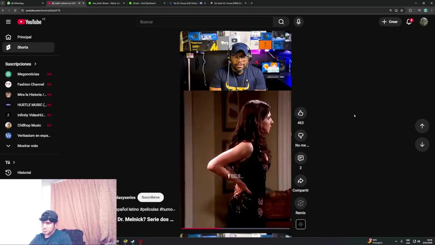Bookmark this page with star icon
435x245 pixels.
[x=402, y=11]
